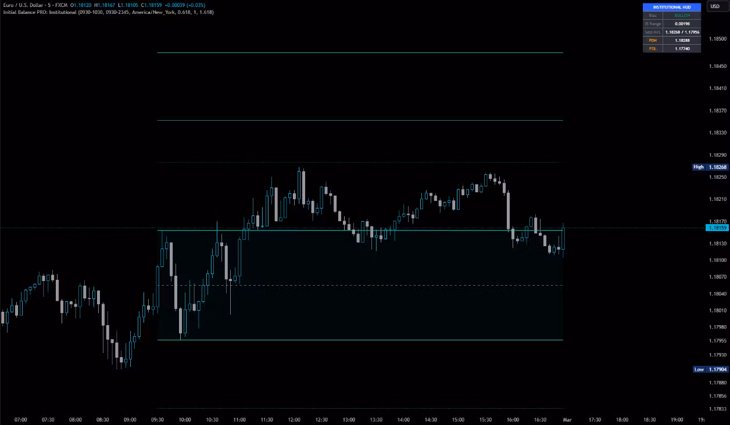Viewport: 730px width, 425px height.
Task: Click the 09:30 label on time axis
Action: click(157, 419)
